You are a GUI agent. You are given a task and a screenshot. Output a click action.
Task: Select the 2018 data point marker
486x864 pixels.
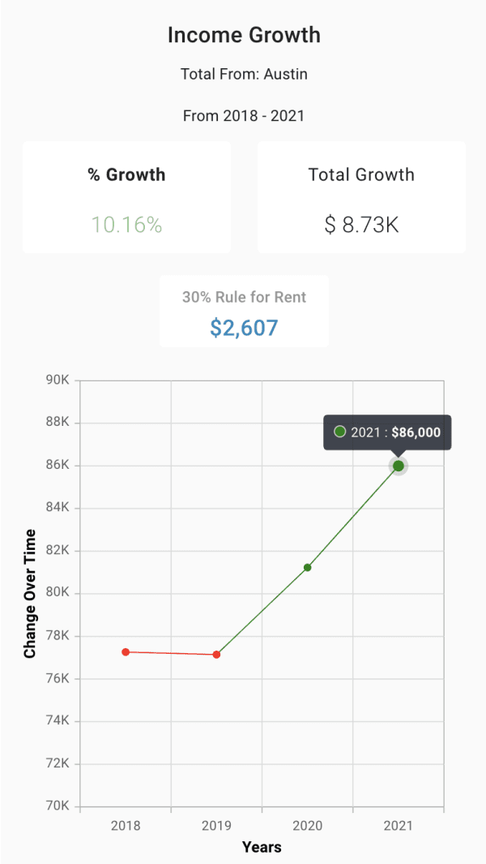(126, 651)
